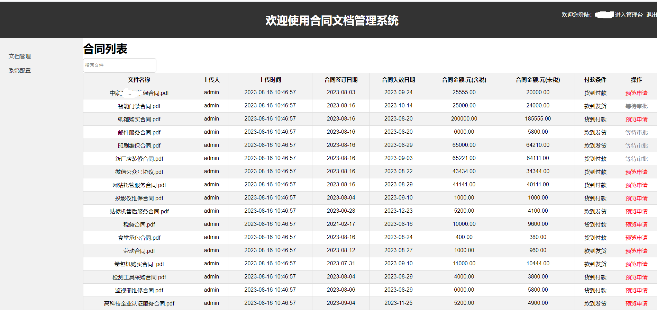Click 进入管理台 link in header
Screen dimensions: 657x310
tap(629, 15)
